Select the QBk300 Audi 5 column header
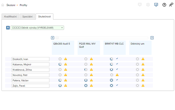 [63, 48]
